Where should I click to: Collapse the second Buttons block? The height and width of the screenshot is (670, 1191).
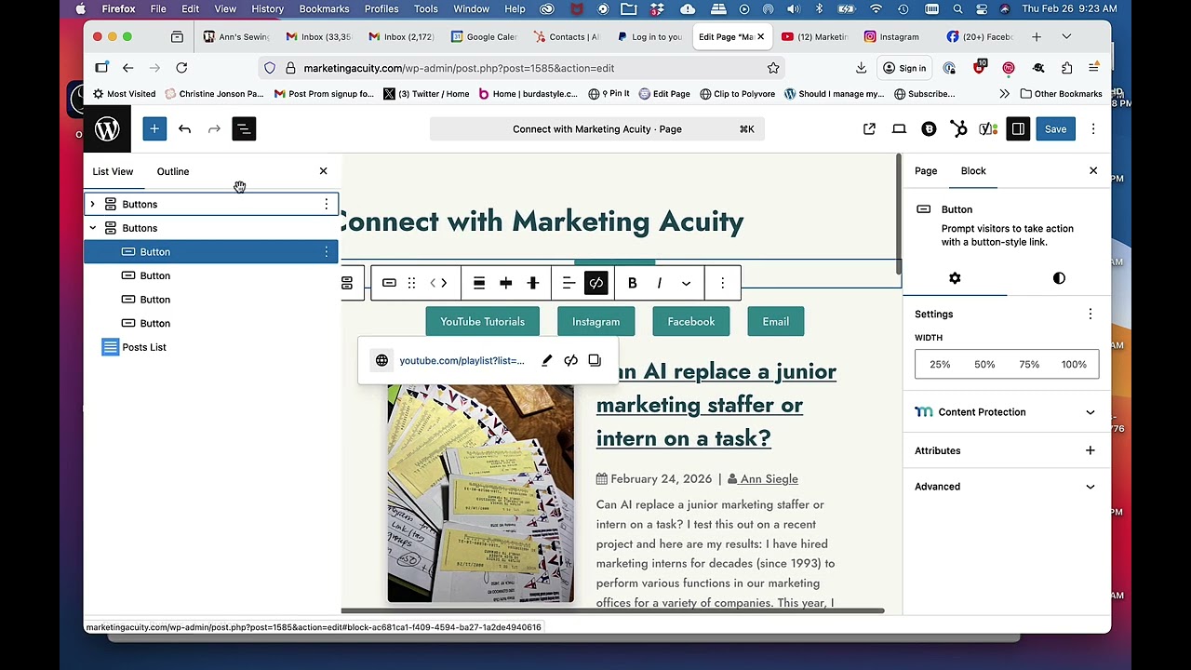[x=92, y=228]
